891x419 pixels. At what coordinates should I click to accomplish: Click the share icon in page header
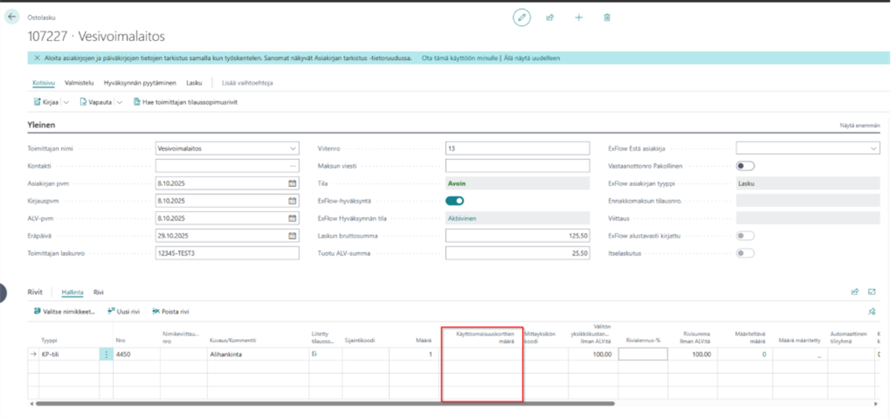(x=550, y=18)
